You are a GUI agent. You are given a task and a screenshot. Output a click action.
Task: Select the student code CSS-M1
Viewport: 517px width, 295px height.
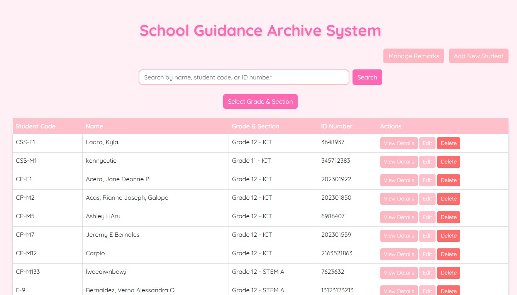click(26, 160)
